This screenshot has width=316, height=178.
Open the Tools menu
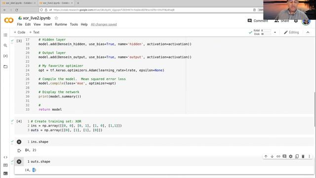(74, 24)
